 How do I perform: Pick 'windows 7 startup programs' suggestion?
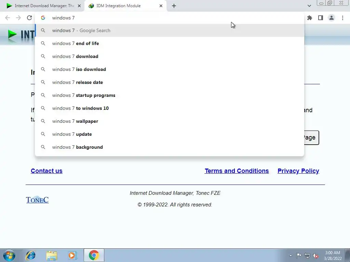click(x=170, y=95)
